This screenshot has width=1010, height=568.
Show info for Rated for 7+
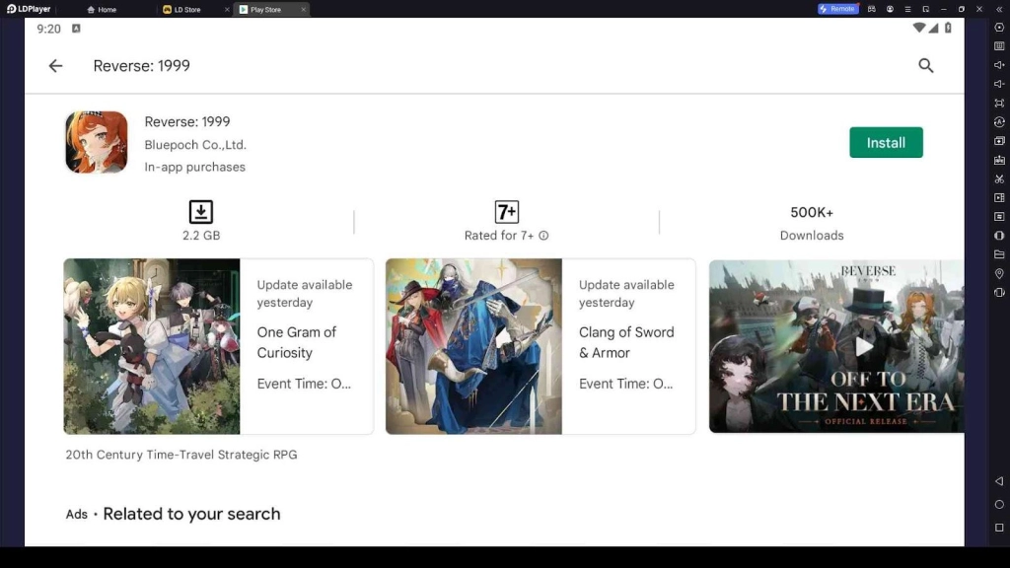pos(543,236)
